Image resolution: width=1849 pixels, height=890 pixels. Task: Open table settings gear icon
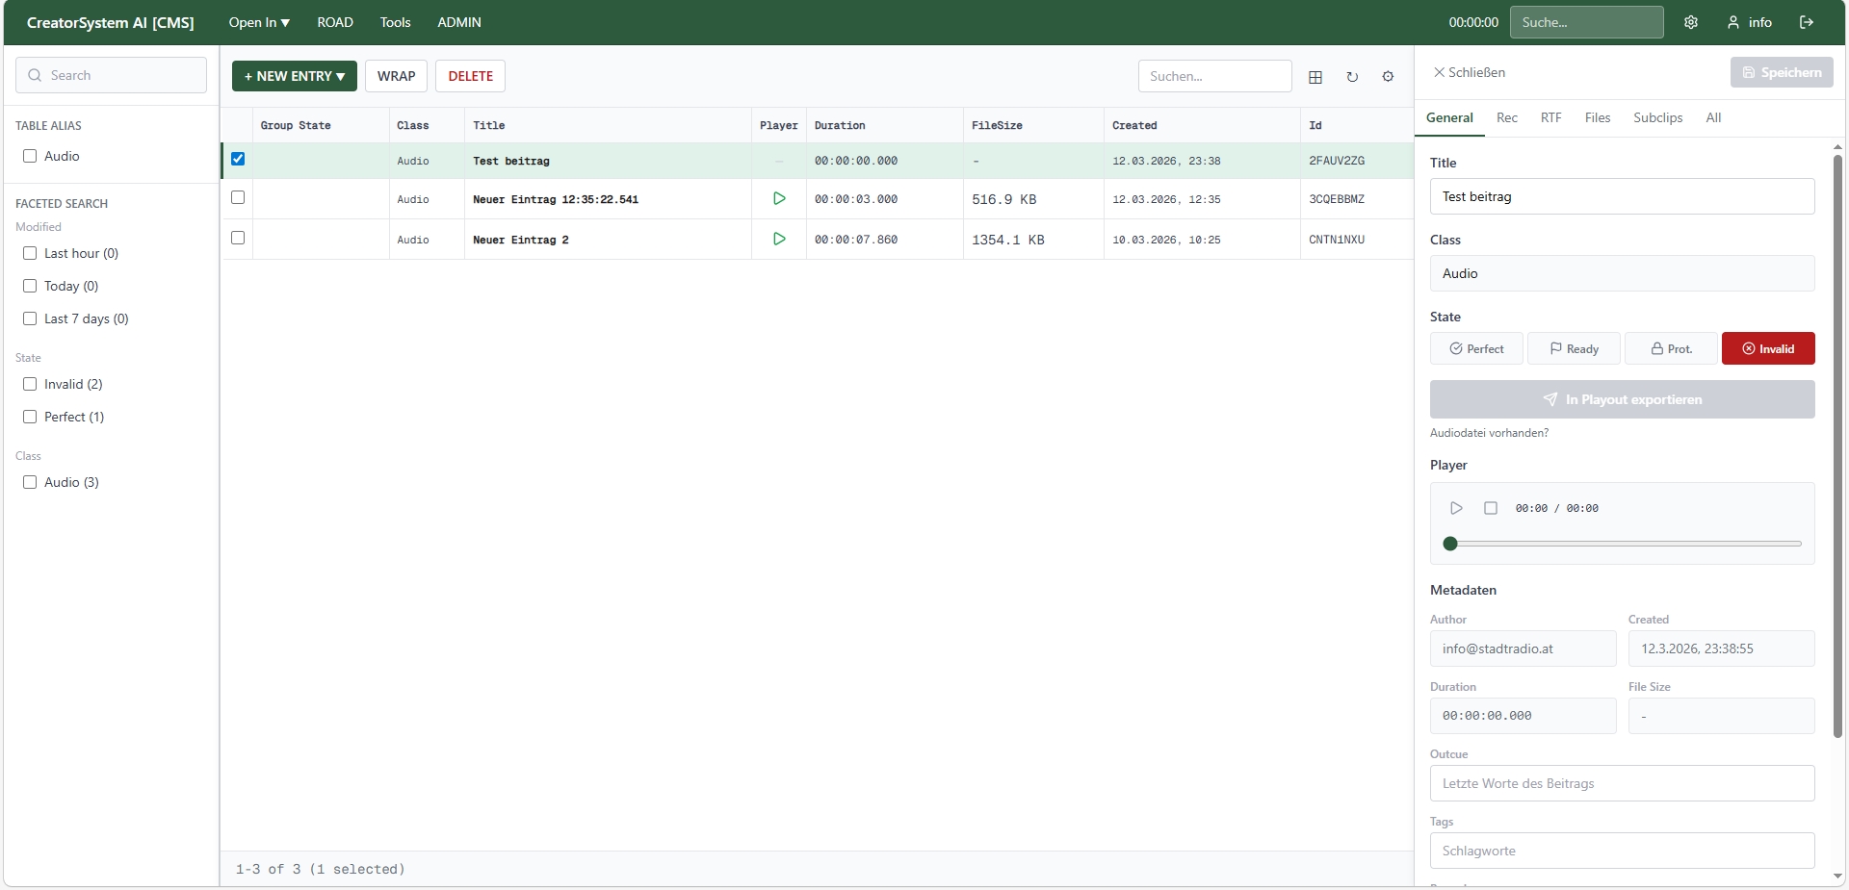pos(1388,77)
